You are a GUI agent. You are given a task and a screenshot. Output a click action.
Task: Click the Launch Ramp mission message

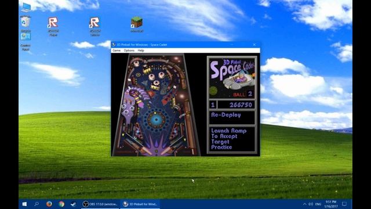228,139
